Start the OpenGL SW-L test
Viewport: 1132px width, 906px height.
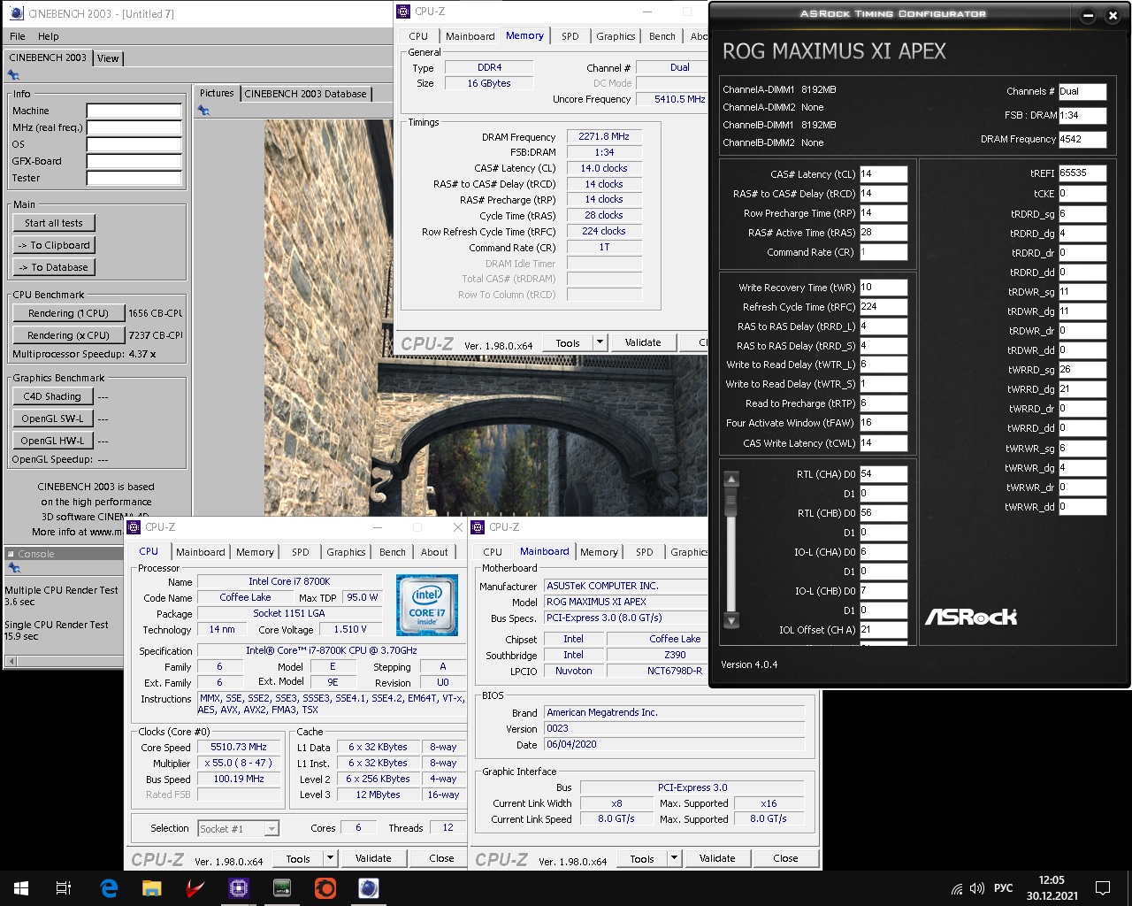click(x=53, y=418)
